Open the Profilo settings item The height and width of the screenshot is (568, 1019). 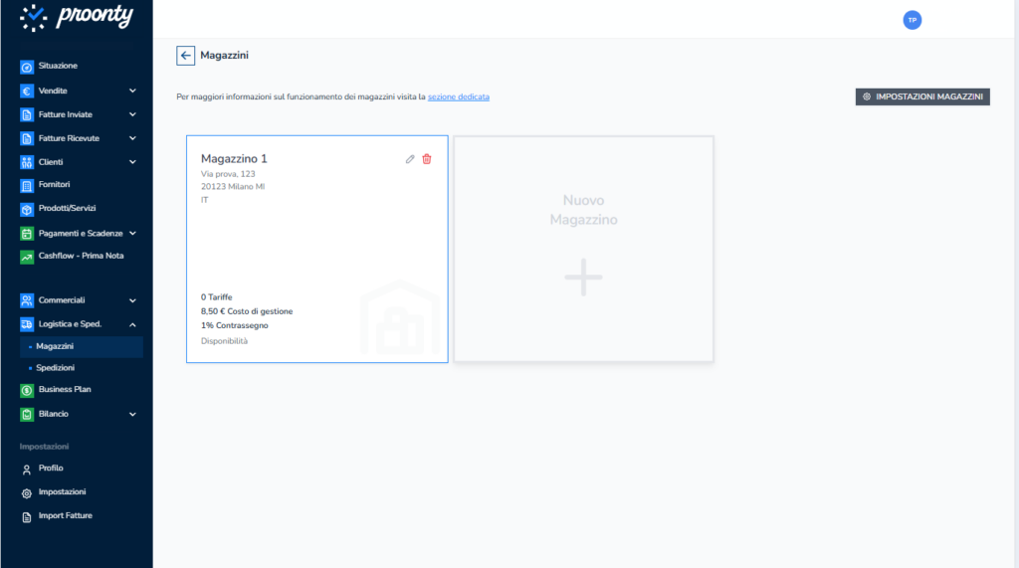[51, 469]
